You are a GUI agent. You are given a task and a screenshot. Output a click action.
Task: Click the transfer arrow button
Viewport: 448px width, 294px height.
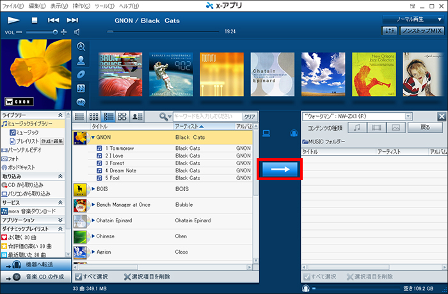tap(278, 170)
